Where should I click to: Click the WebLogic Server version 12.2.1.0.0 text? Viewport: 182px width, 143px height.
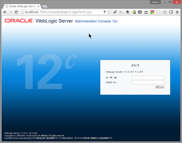point(21,133)
